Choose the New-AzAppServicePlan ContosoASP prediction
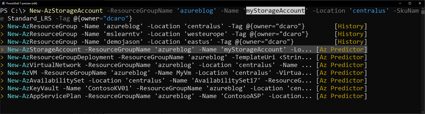The image size is (425, 114). tap(184, 96)
